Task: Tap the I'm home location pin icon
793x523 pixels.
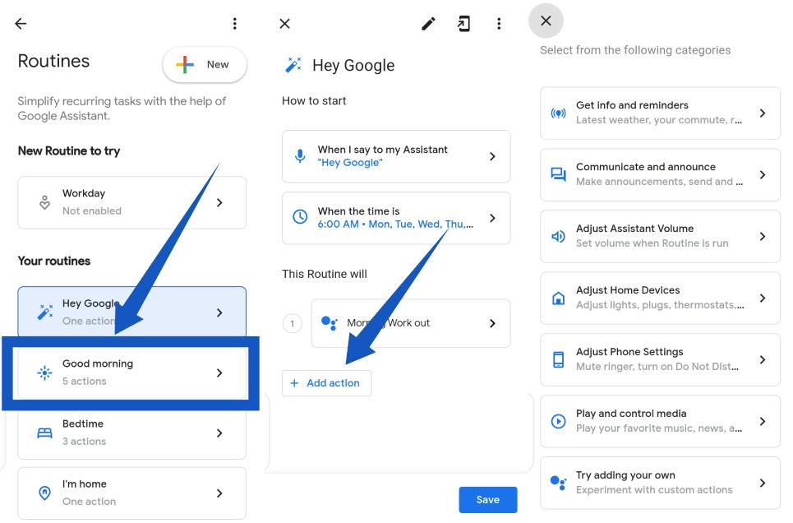Action: click(44, 493)
